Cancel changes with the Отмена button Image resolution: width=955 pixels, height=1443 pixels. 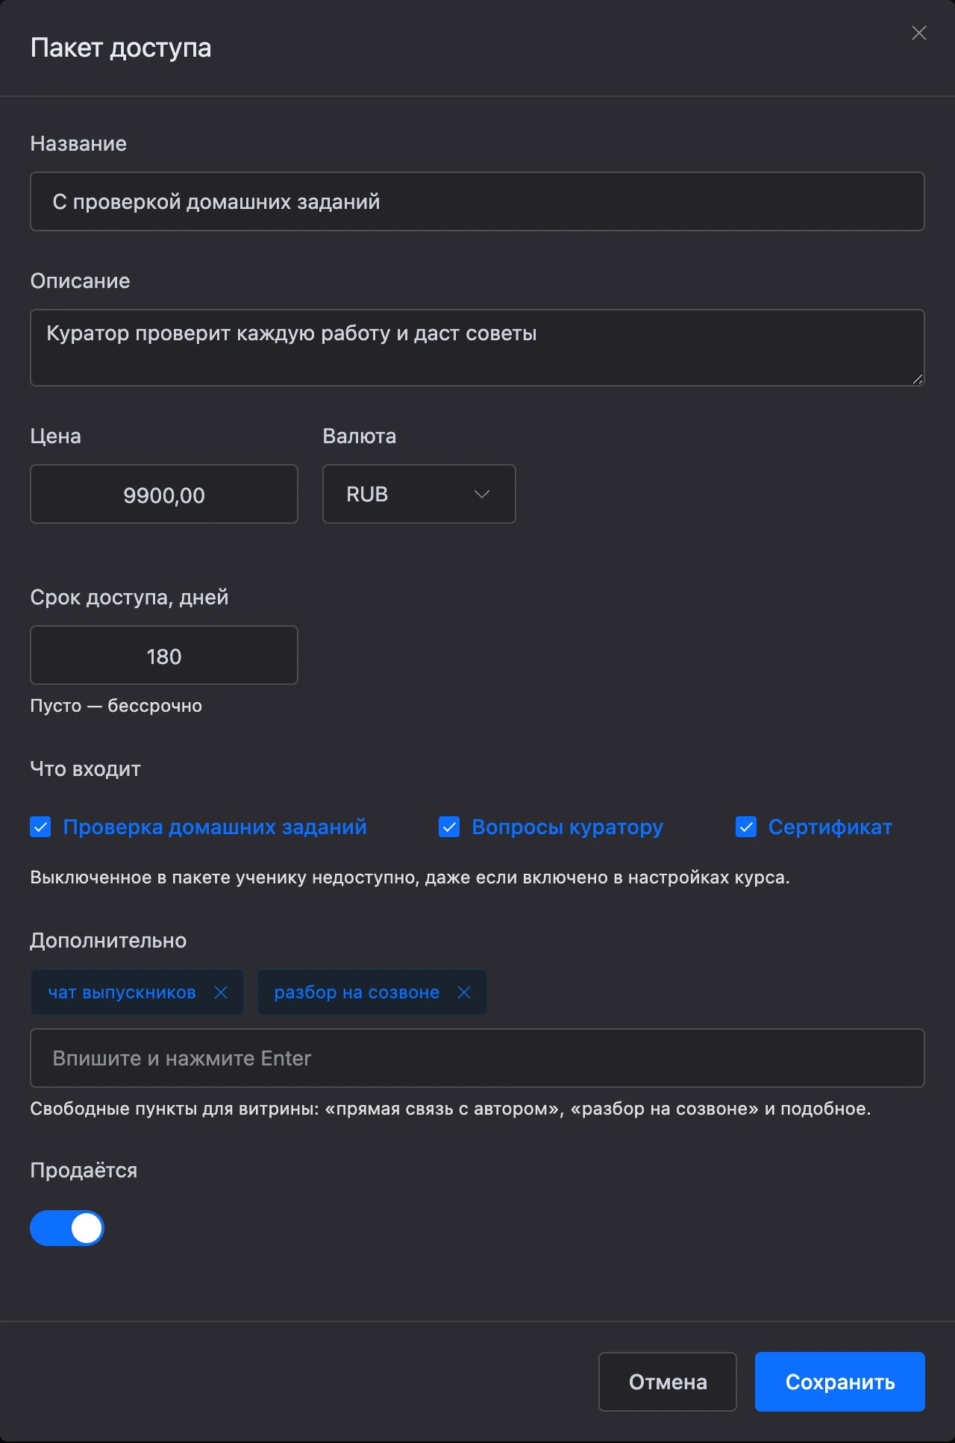tap(668, 1382)
